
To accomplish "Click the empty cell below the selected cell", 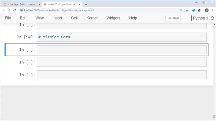I will tap(122, 62).
